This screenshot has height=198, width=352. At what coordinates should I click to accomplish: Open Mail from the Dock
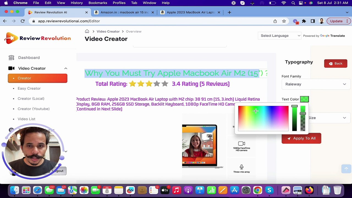coord(61,190)
